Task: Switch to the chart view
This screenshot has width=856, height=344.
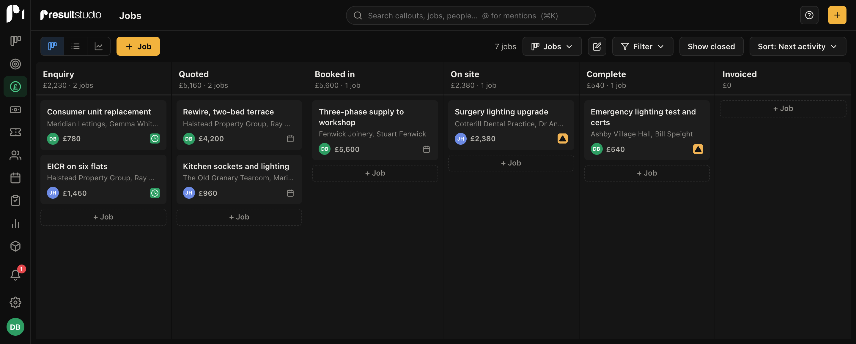Action: click(98, 46)
